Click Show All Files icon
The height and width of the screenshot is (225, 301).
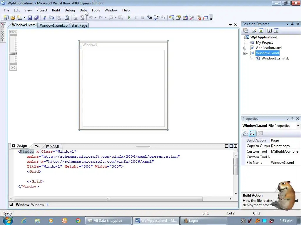254,30
